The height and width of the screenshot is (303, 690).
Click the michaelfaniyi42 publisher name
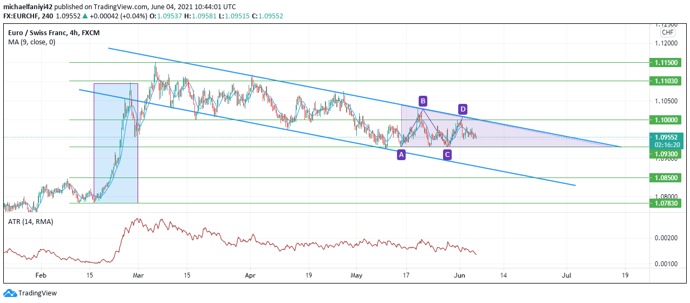coord(27,7)
